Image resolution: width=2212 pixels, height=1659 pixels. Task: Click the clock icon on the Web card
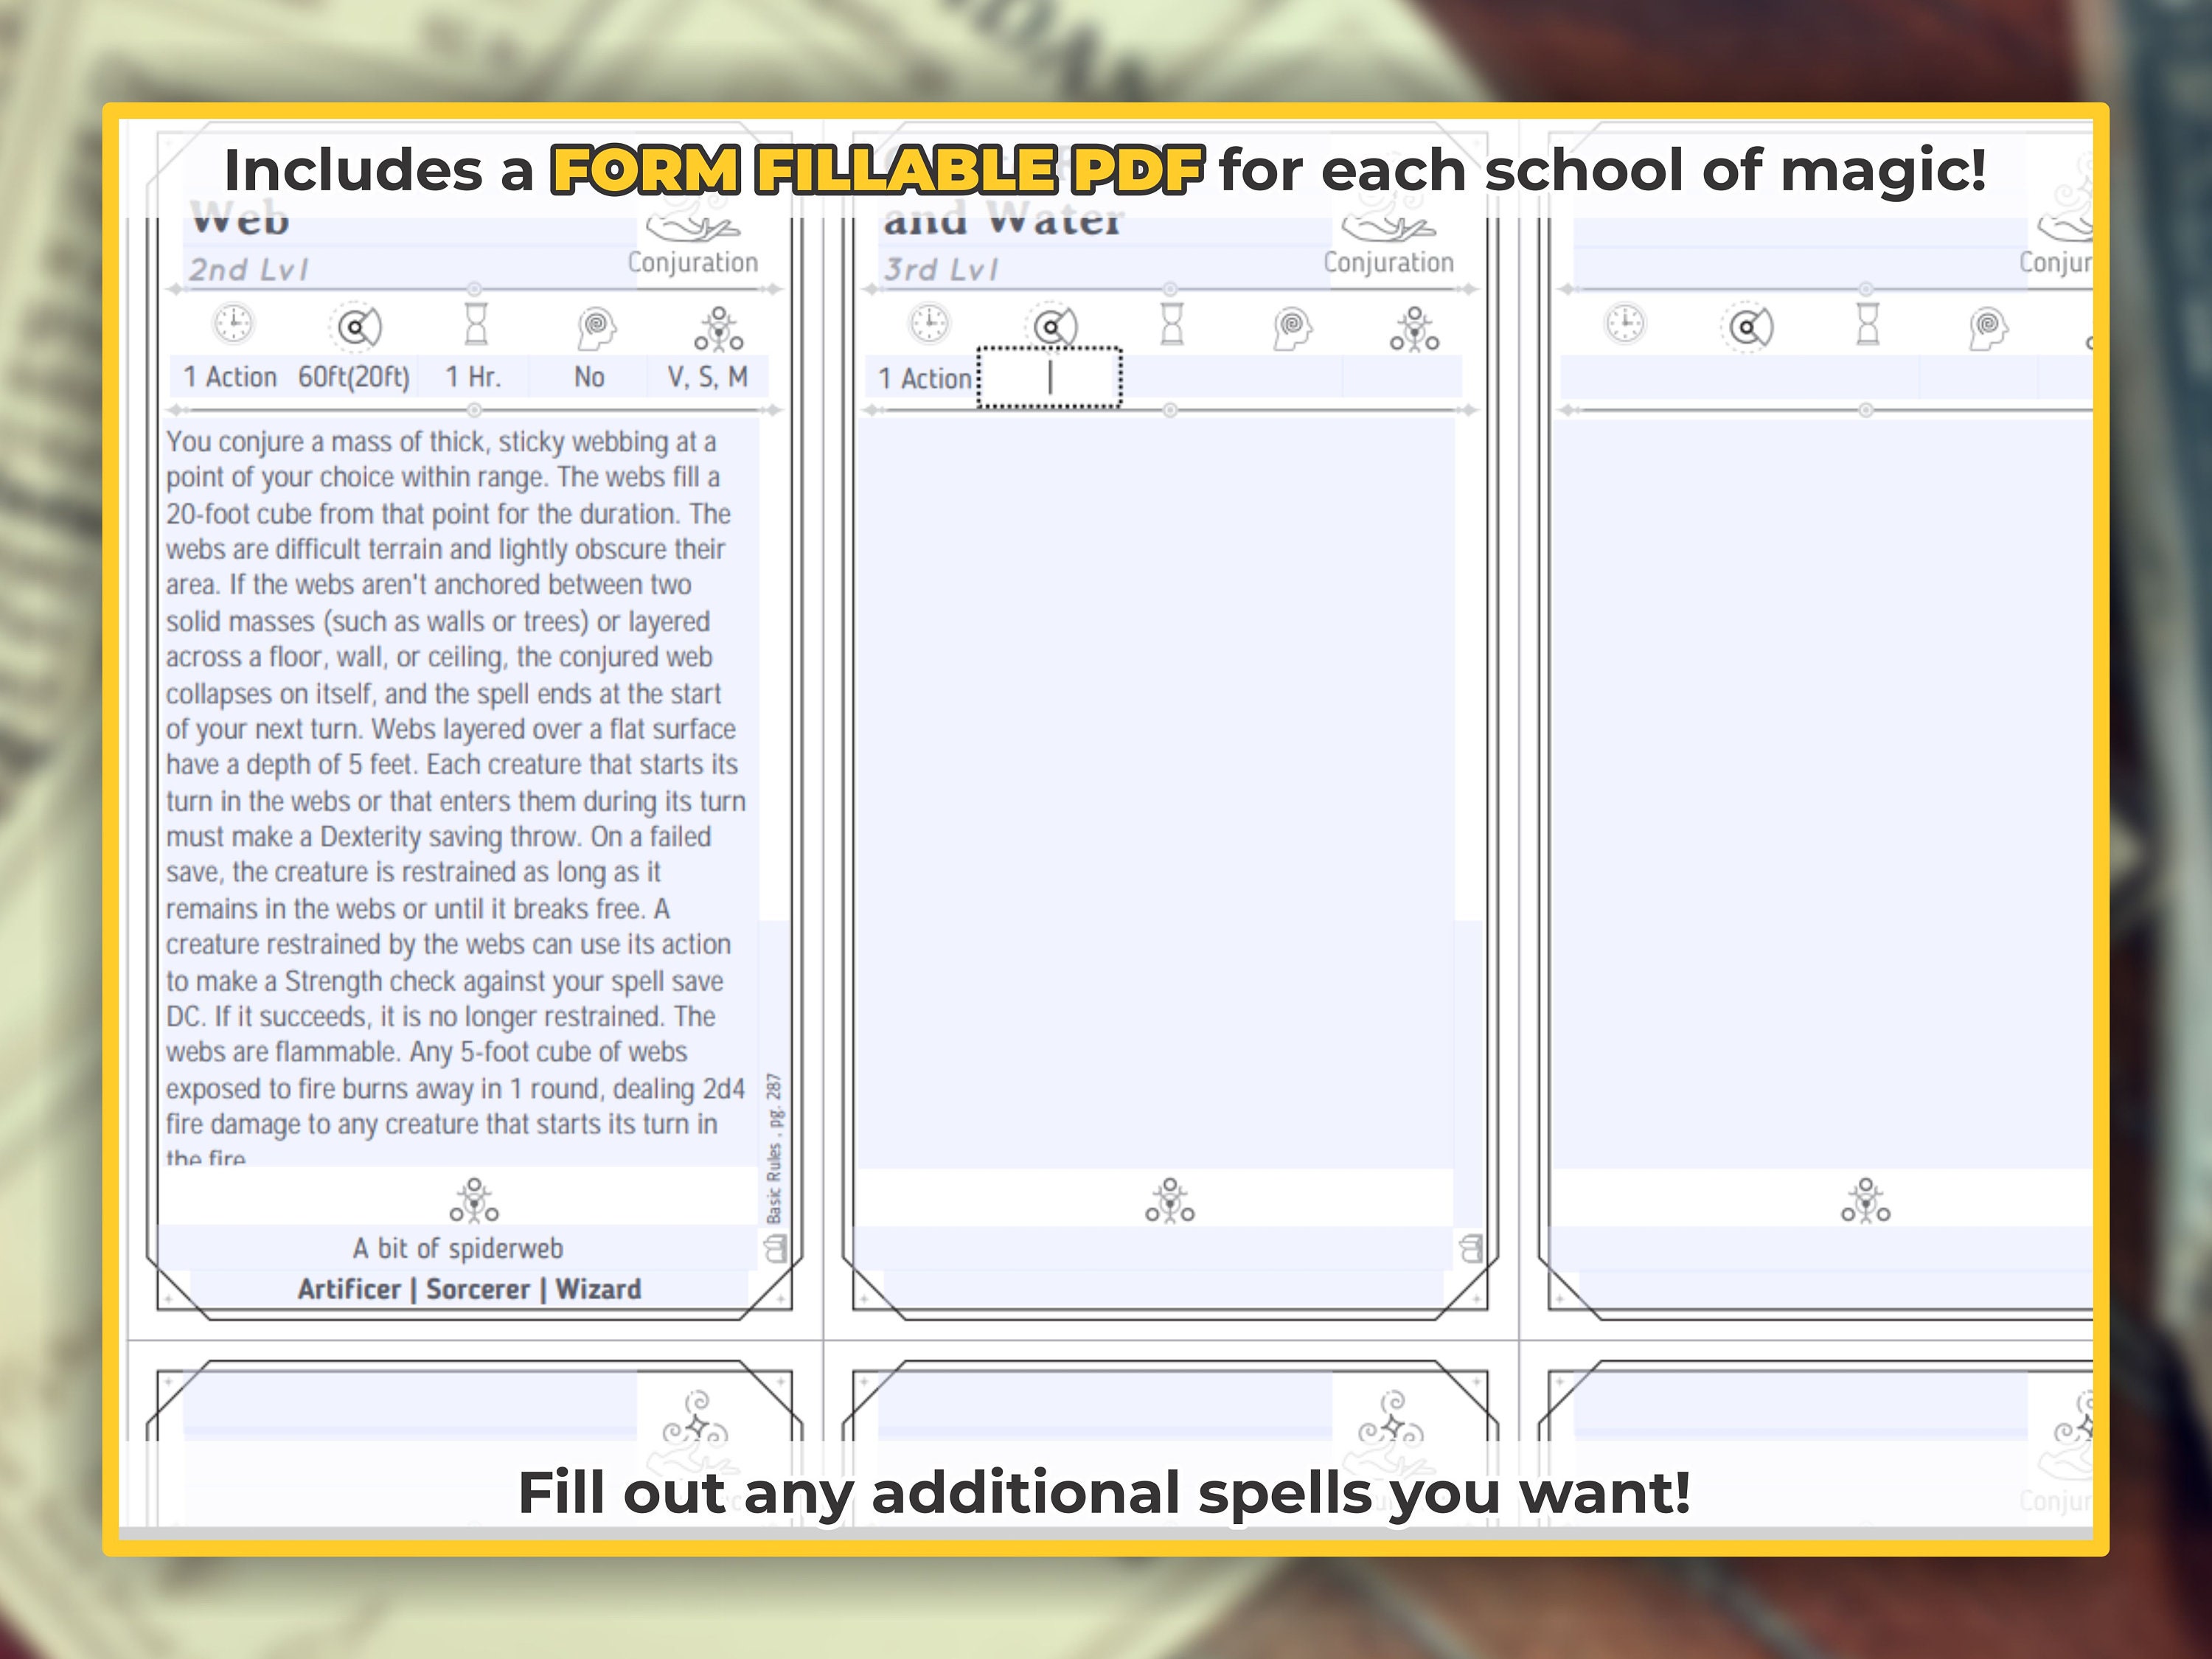(234, 324)
